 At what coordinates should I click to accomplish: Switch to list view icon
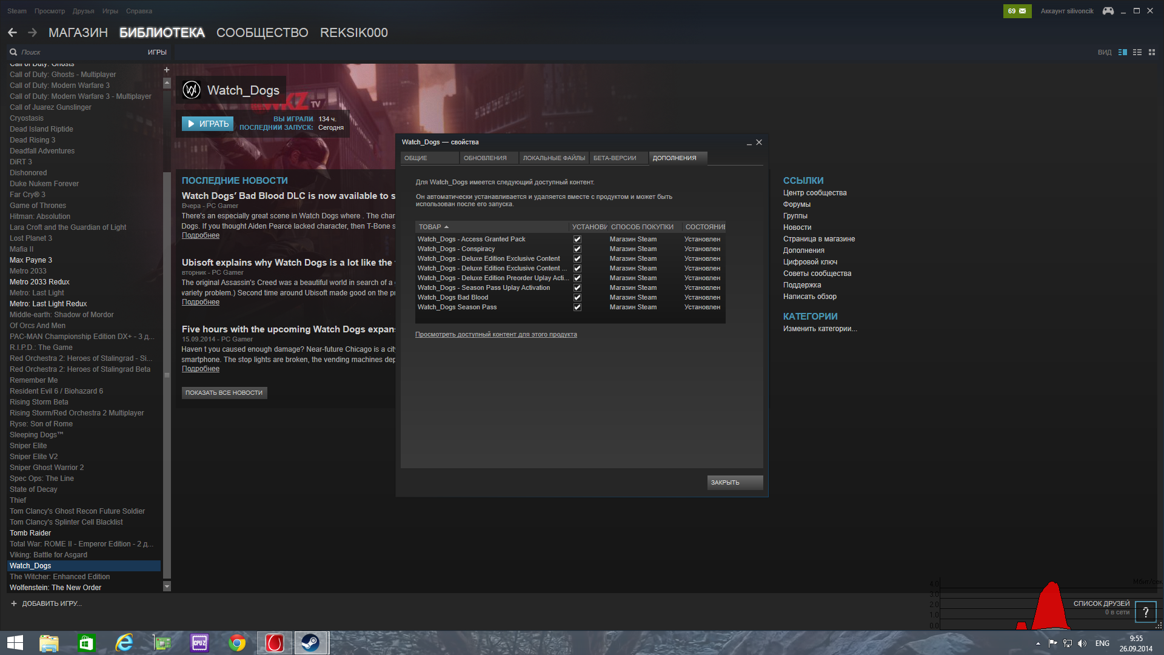1137,52
